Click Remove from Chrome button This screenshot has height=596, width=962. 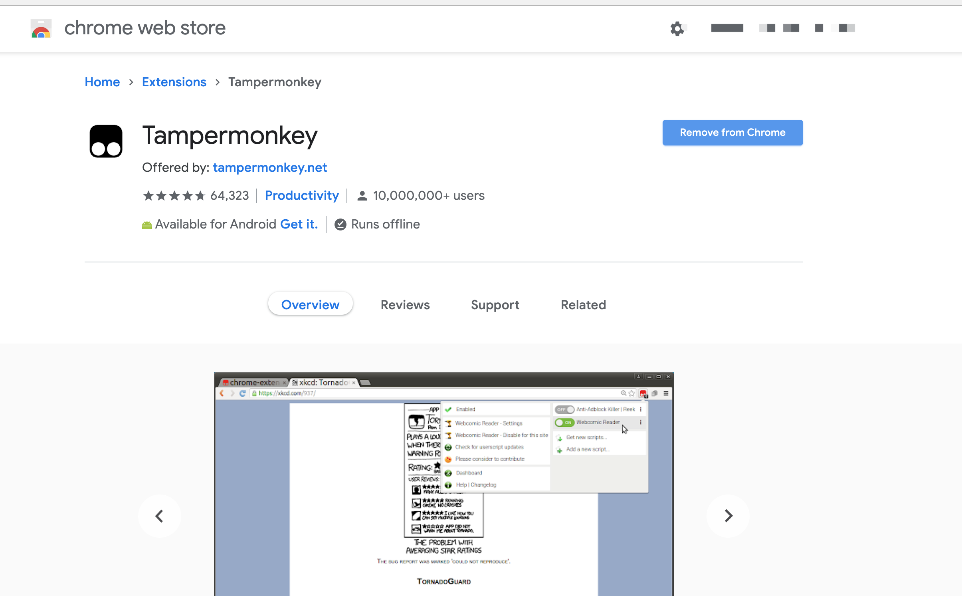pyautogui.click(x=732, y=133)
